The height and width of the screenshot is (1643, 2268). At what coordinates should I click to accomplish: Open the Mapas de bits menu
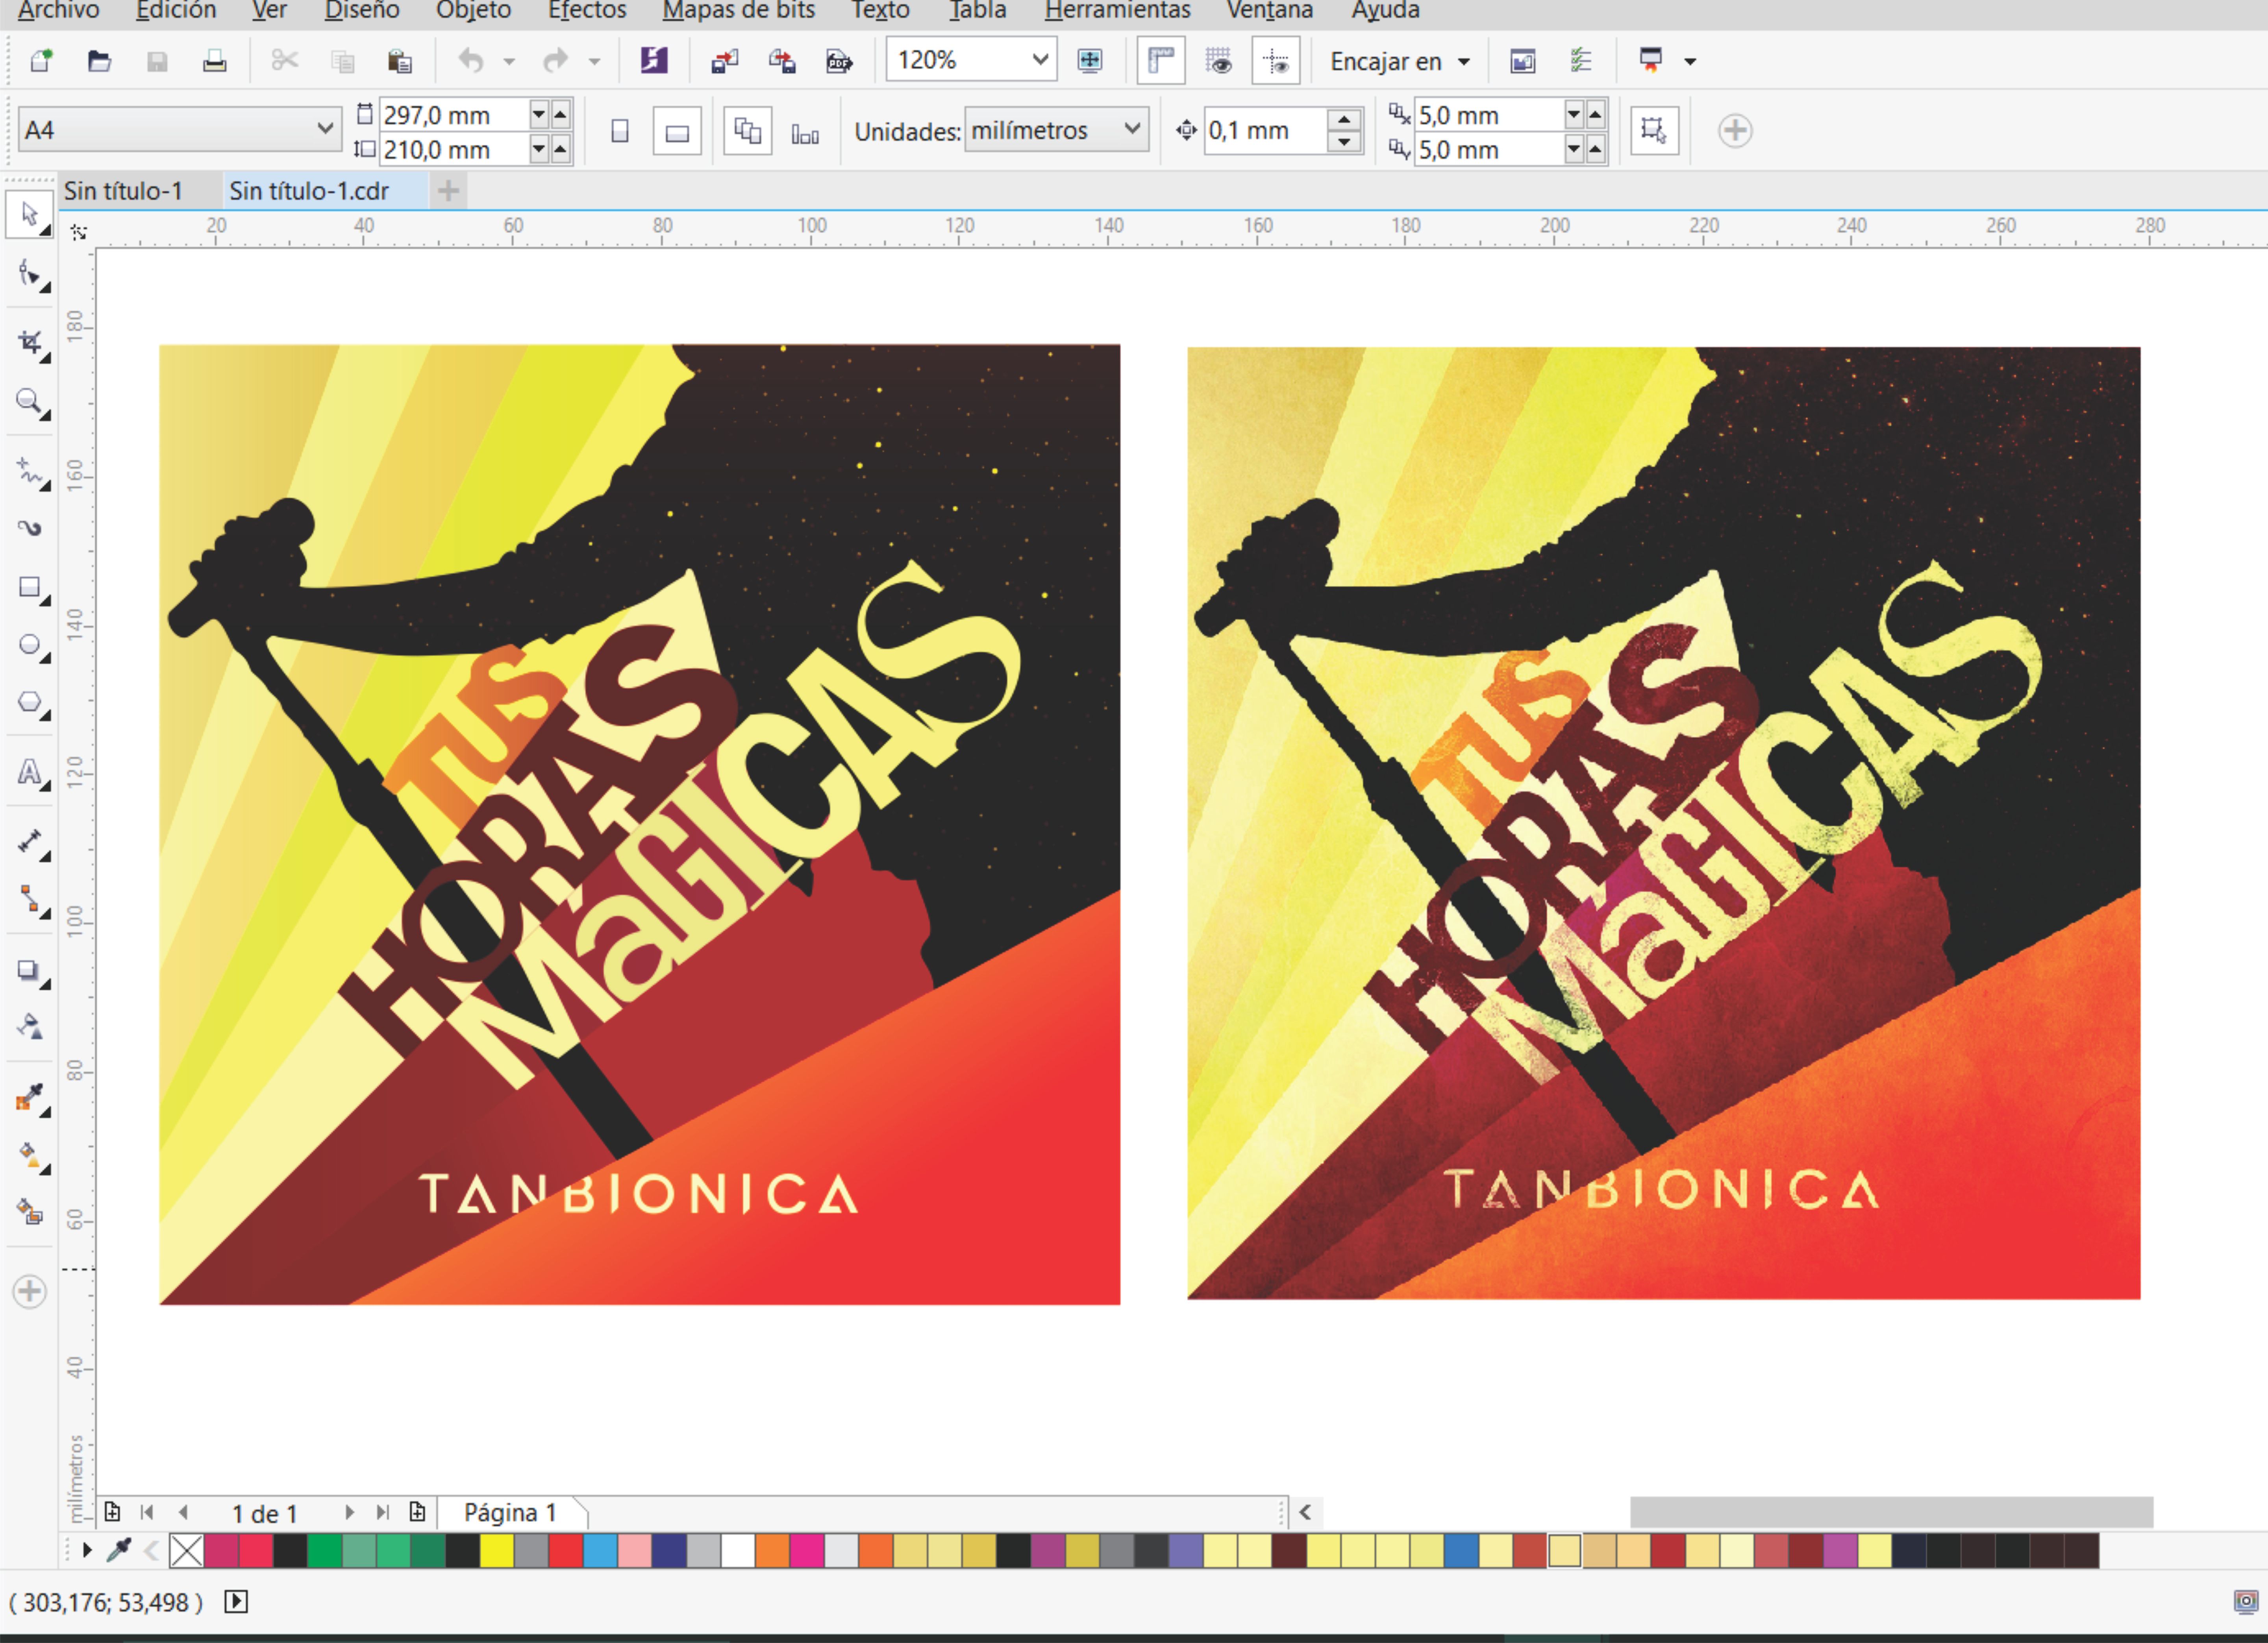point(738,11)
